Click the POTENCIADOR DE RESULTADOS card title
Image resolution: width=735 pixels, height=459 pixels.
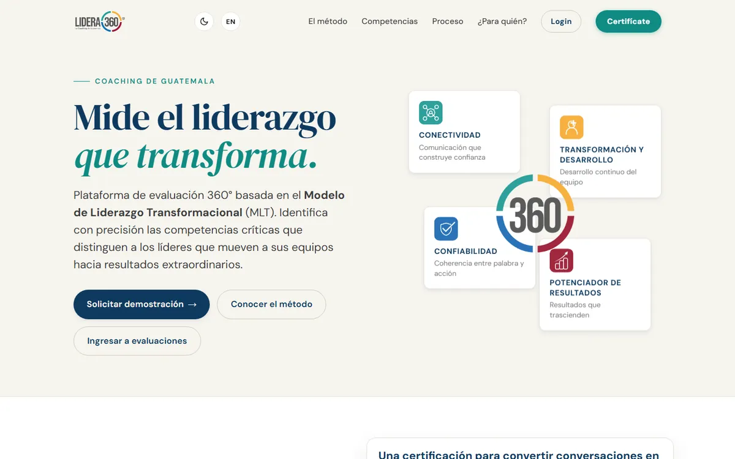point(585,288)
